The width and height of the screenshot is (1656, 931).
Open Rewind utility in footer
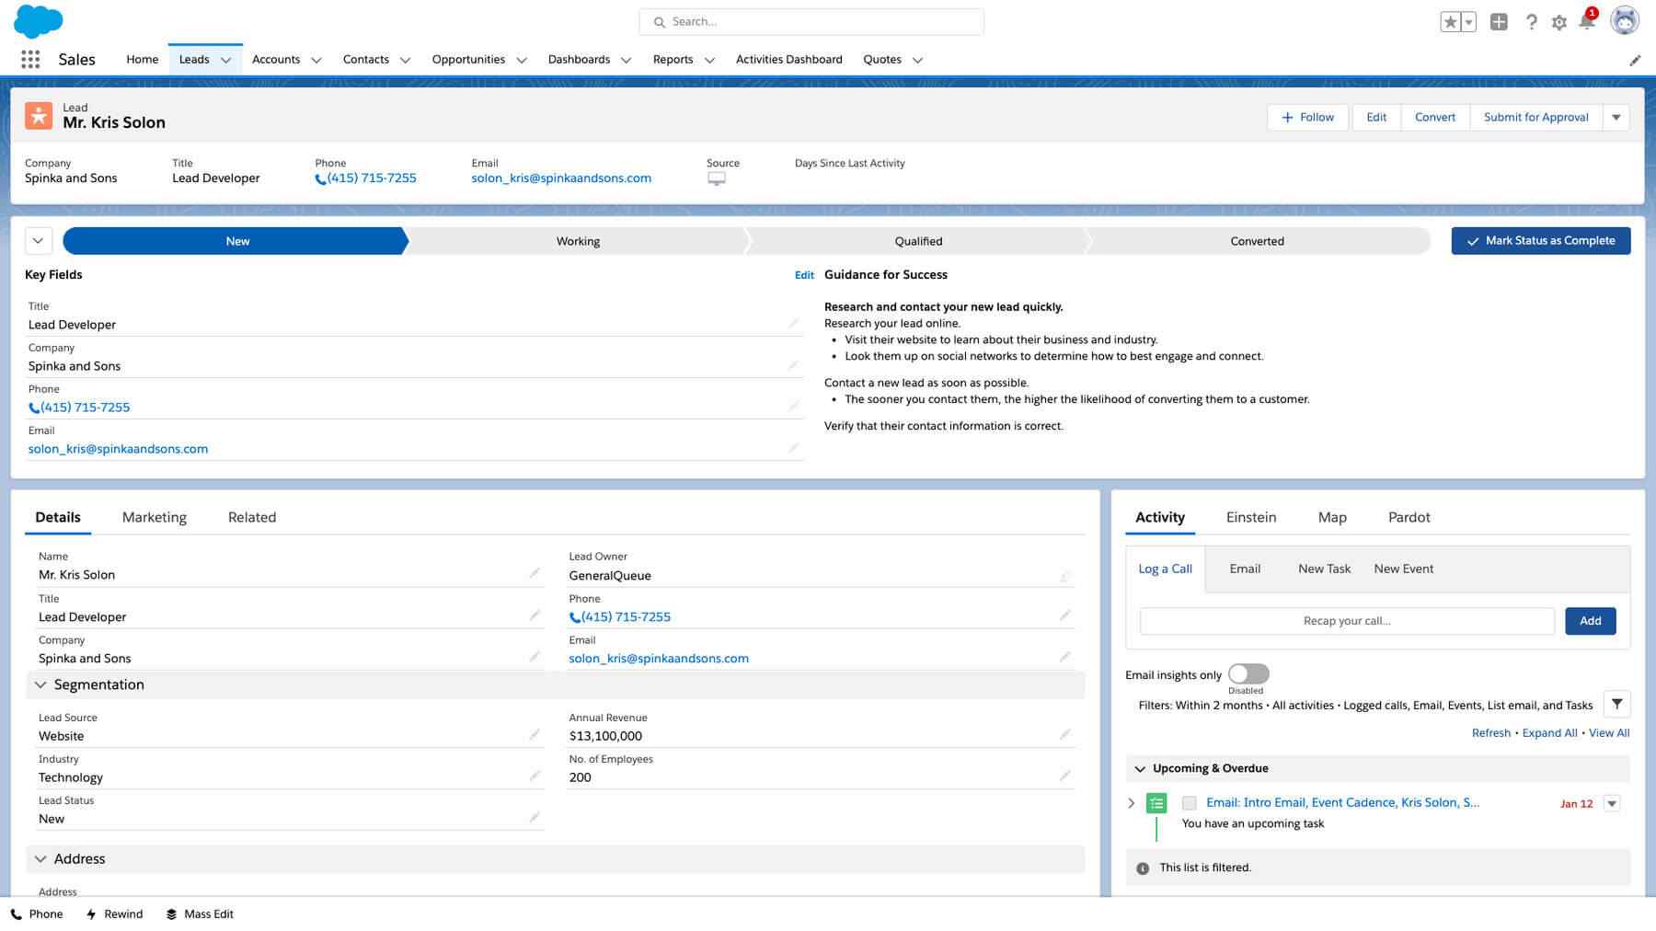click(x=114, y=914)
